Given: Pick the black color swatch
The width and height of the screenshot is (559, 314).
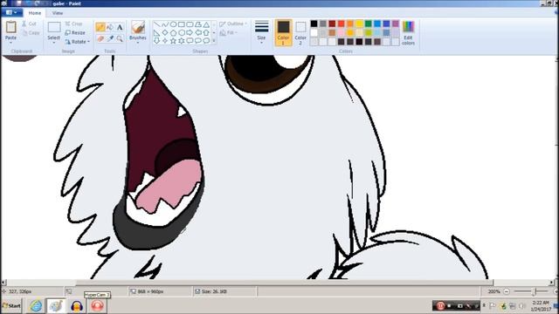Looking at the screenshot, I should (x=314, y=24).
